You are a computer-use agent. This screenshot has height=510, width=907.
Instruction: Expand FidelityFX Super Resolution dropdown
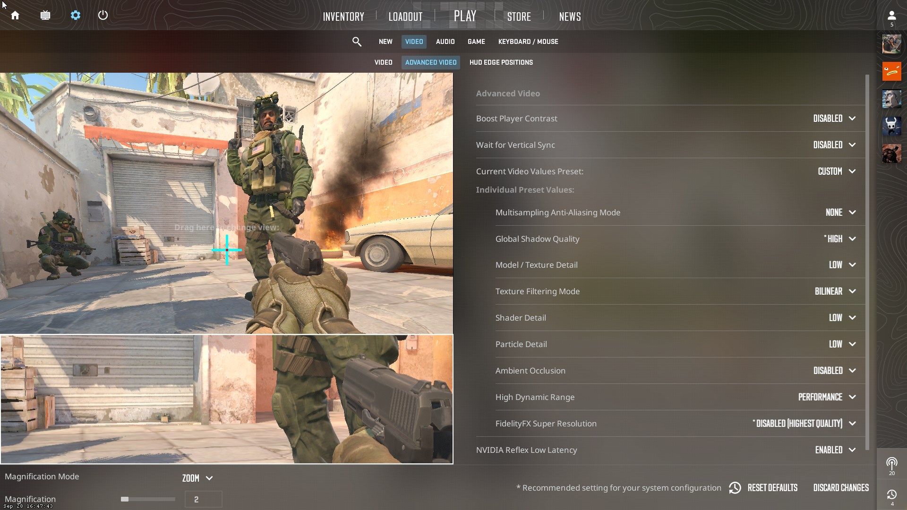(x=854, y=424)
